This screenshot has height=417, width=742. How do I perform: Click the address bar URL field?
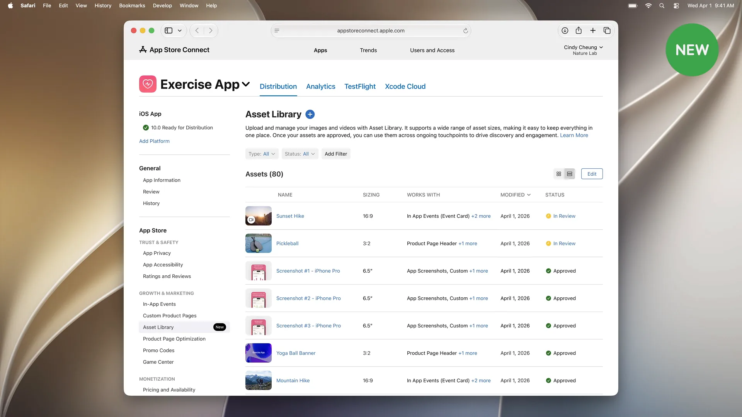pos(371,31)
